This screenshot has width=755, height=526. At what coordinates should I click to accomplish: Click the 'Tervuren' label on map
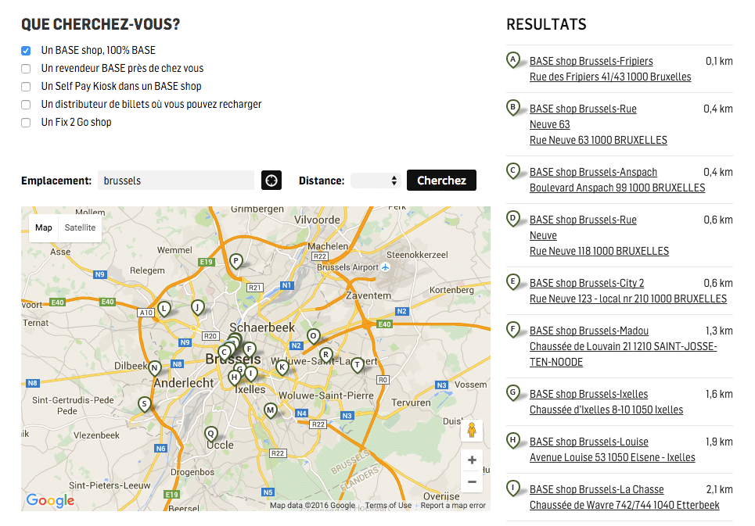411,403
